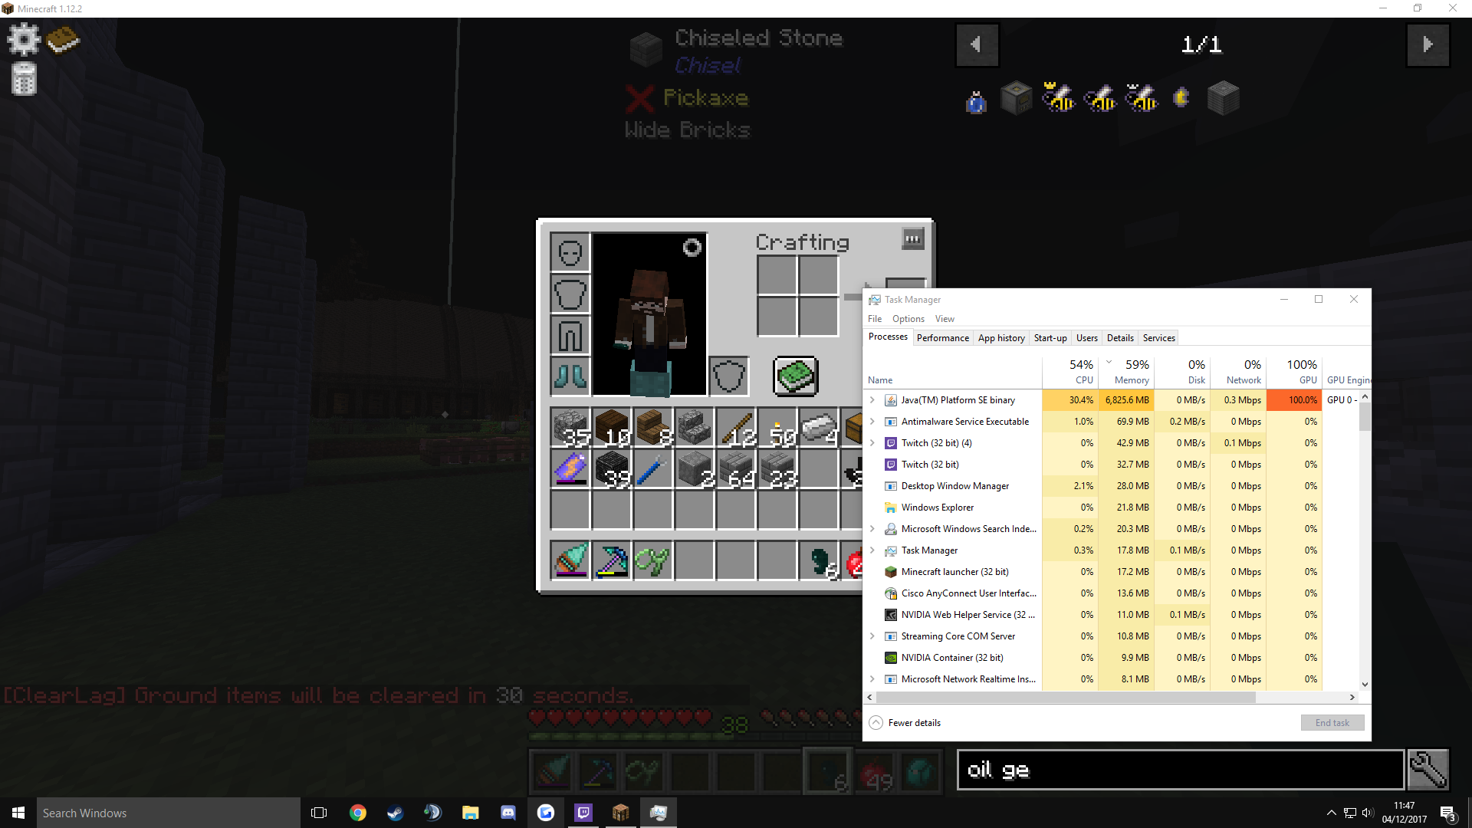Screen dimensions: 1472x828
Task: Click the Twitch taskbar icon
Action: click(x=583, y=812)
